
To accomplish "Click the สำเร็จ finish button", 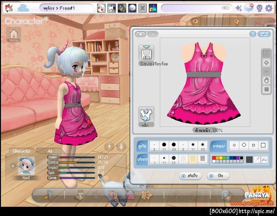I will pos(190,176).
